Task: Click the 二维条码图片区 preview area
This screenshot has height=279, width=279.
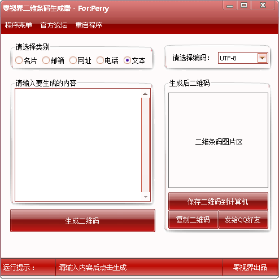Action: 218,140
